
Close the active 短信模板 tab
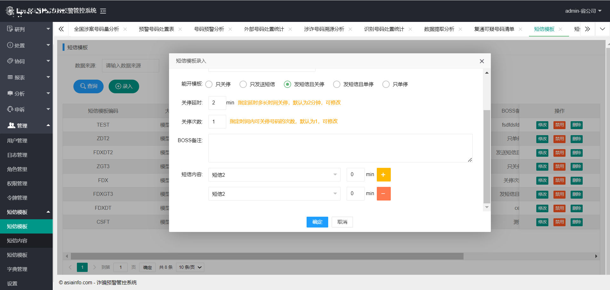[560, 29]
